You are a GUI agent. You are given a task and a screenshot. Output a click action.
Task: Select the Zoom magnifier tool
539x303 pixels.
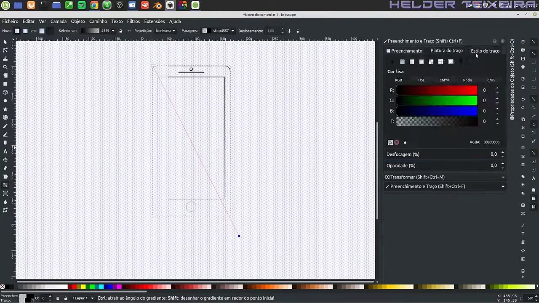5,67
